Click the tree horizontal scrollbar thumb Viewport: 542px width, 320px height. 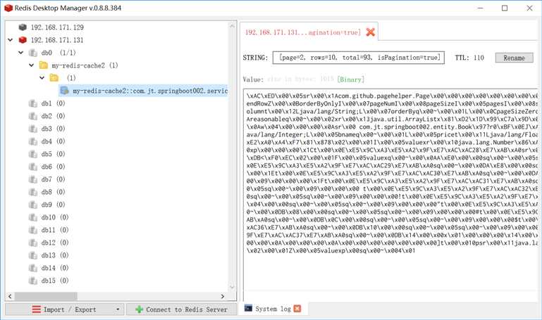46,296
